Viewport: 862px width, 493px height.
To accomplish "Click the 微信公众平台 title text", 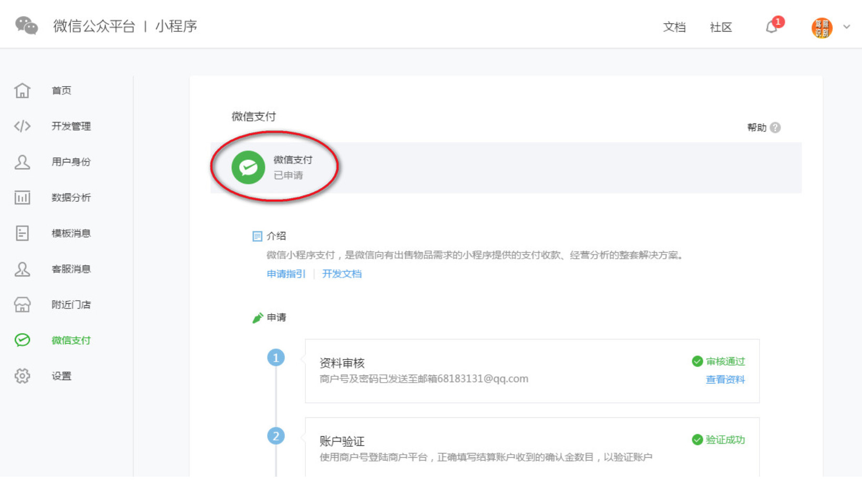I will 94,26.
